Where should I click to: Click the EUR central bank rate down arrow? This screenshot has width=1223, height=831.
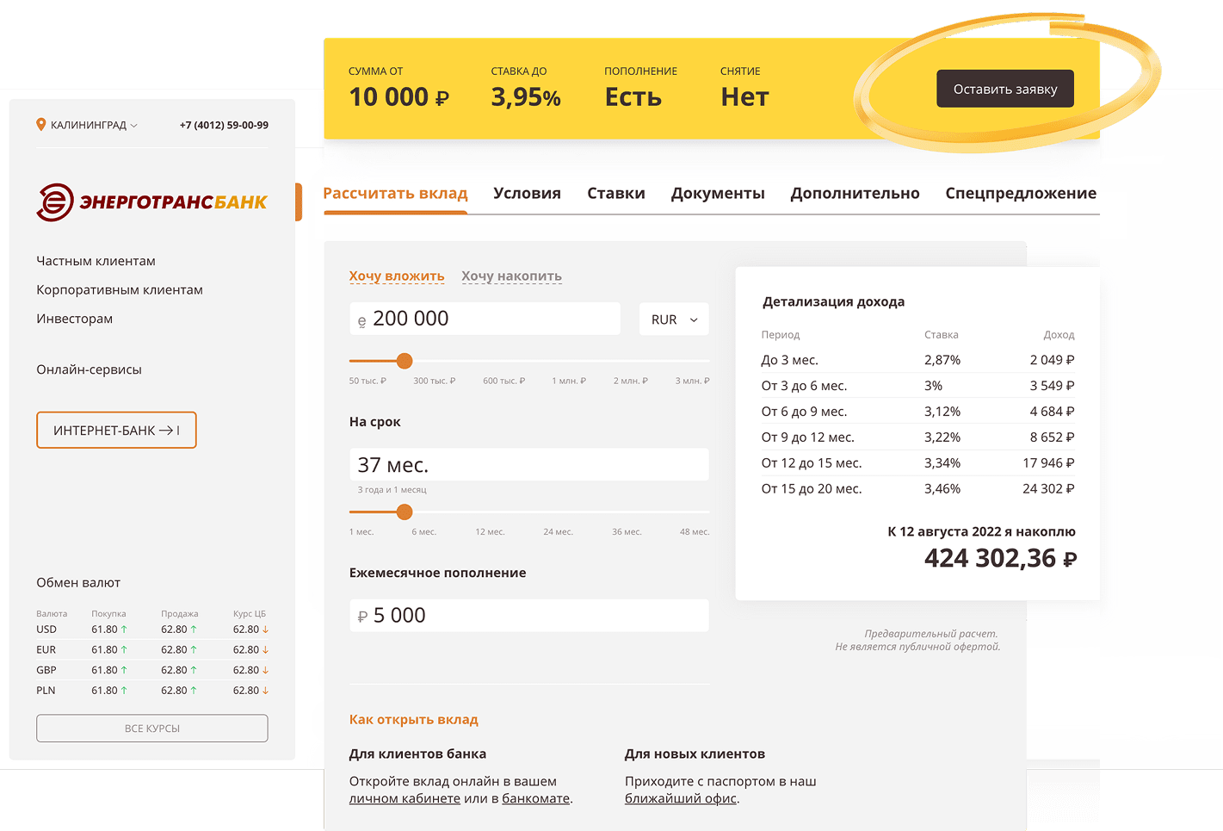point(265,650)
